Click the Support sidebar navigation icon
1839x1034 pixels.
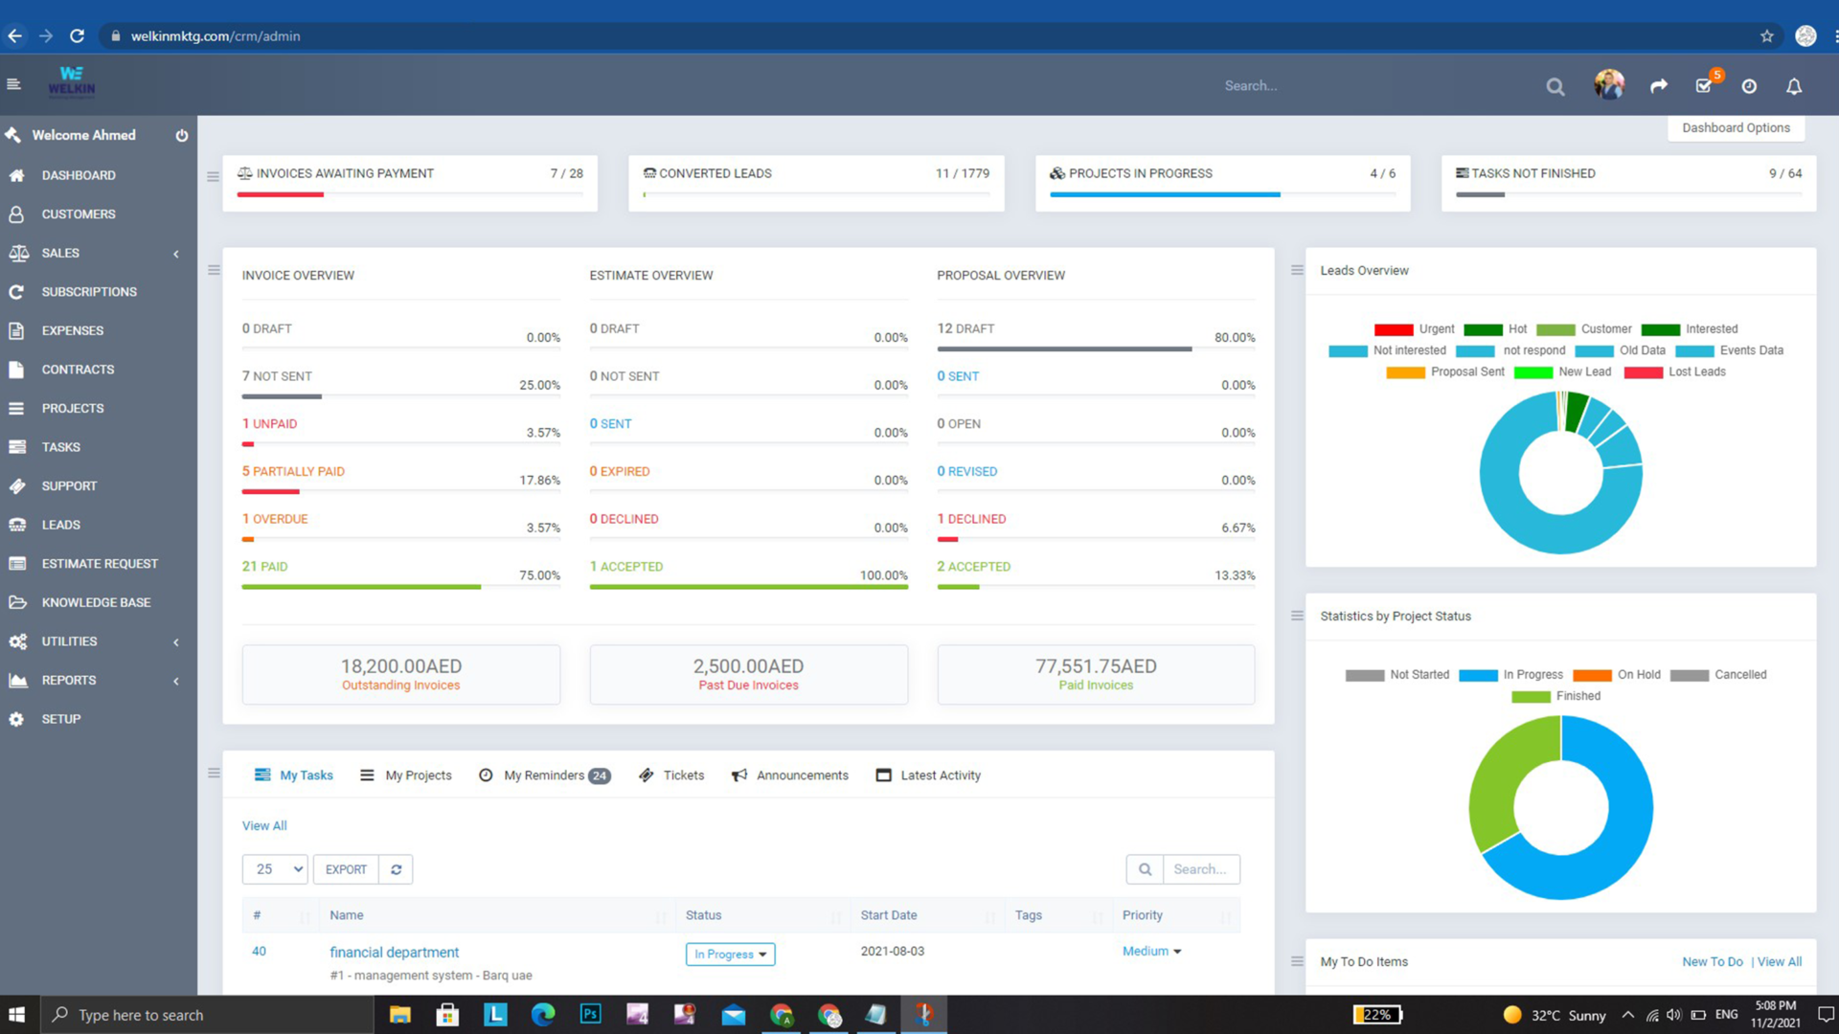[19, 484]
